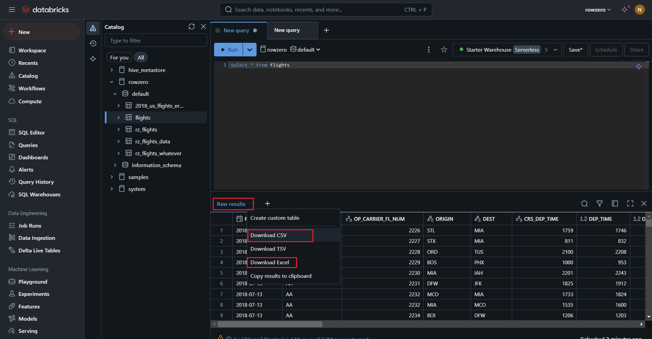652x339 pixels.
Task: Choose Download CSV from the menu
Action: coord(268,235)
